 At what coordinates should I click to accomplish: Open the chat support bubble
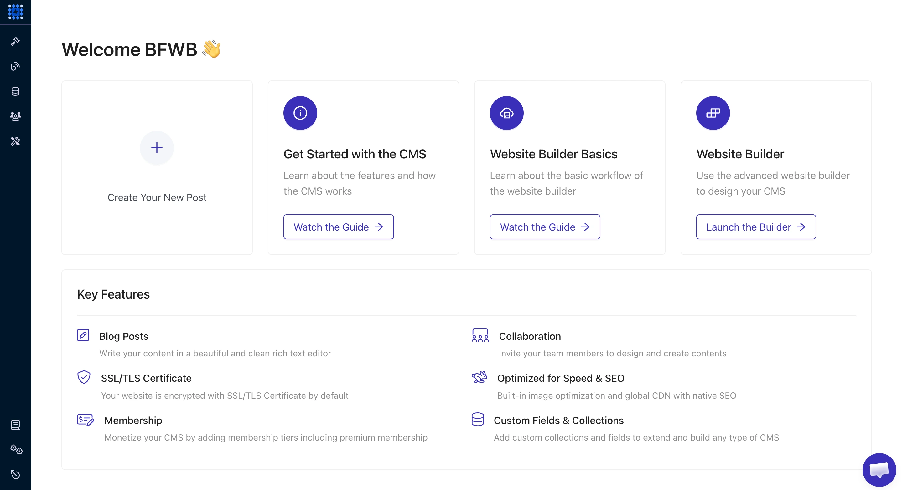point(879,469)
